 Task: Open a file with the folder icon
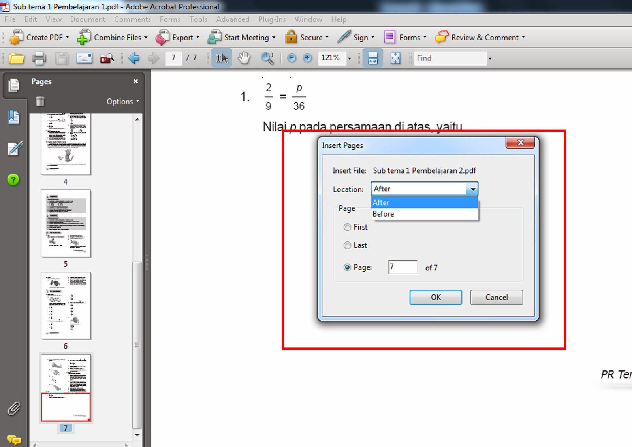click(x=17, y=58)
